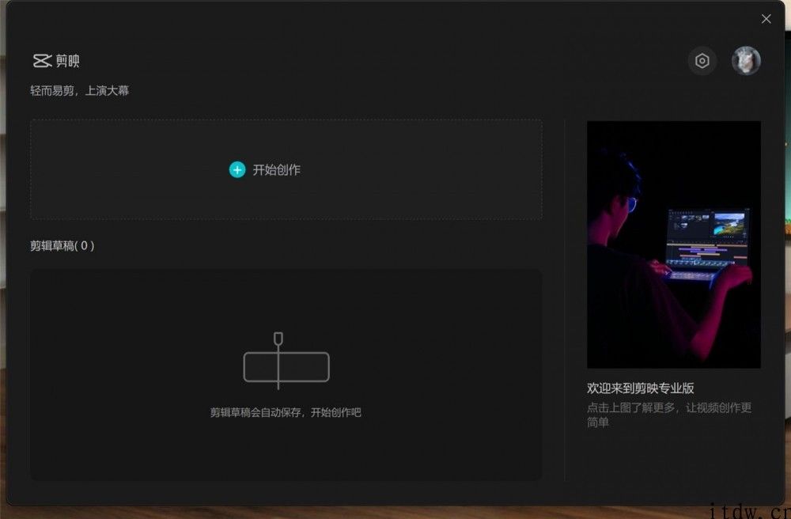The width and height of the screenshot is (791, 519).
Task: Open settings via the hexagon gear icon
Action: (702, 61)
